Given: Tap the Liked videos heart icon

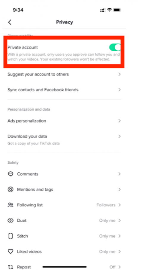Looking at the screenshot, I should (11, 252).
